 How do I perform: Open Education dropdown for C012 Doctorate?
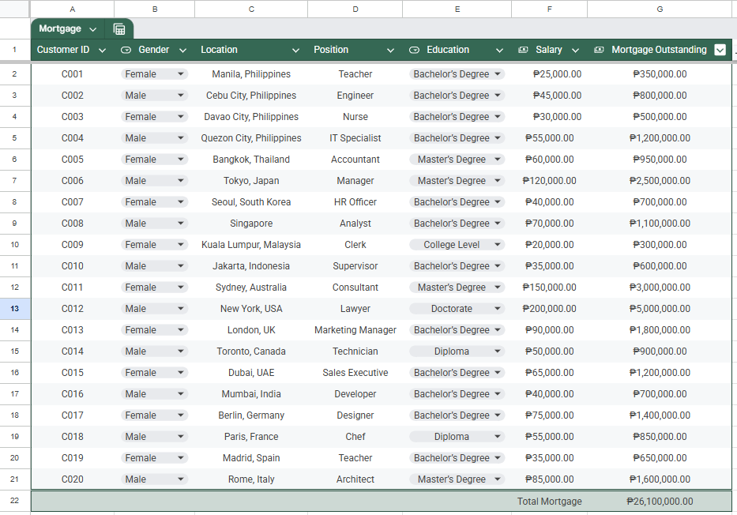457,309
